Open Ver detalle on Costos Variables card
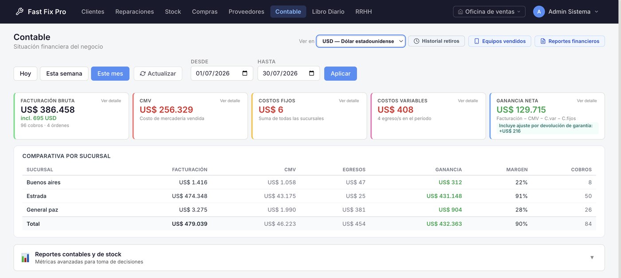Screen dimensions: 621x278 (468, 101)
